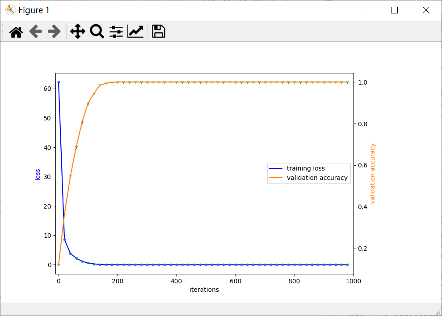This screenshot has width=442, height=316.
Task: Go back to previous view arrow
Action: point(35,31)
